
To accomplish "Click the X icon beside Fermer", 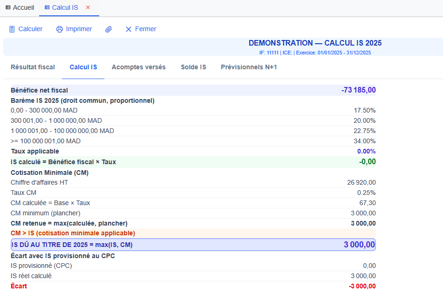I will pyautogui.click(x=129, y=29).
